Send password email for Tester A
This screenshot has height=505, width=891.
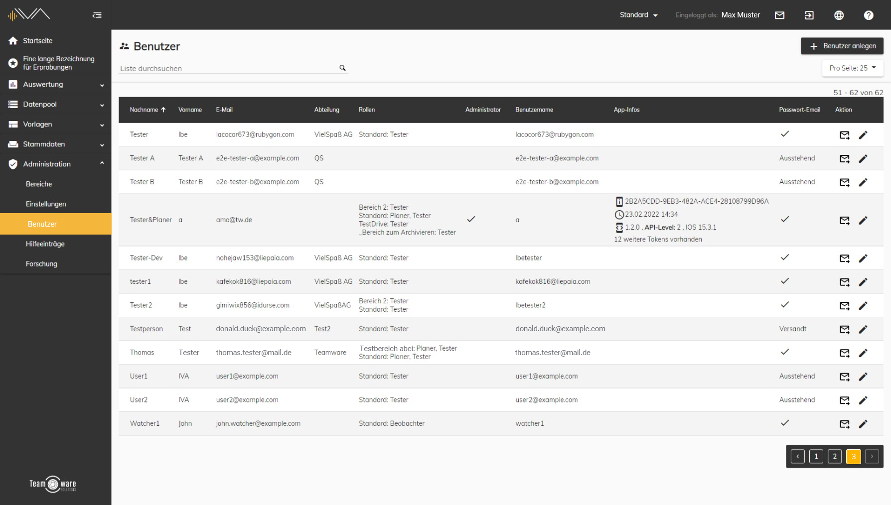coord(845,158)
